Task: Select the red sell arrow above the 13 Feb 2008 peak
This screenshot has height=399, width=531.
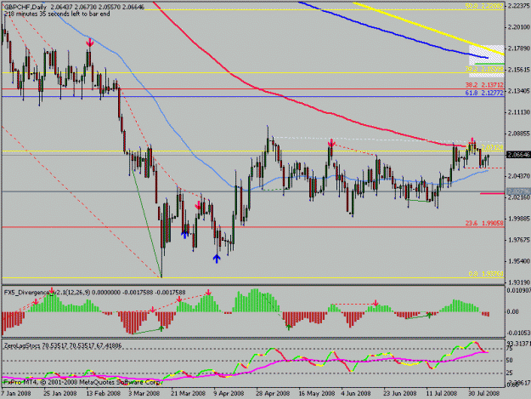Action: click(90, 43)
